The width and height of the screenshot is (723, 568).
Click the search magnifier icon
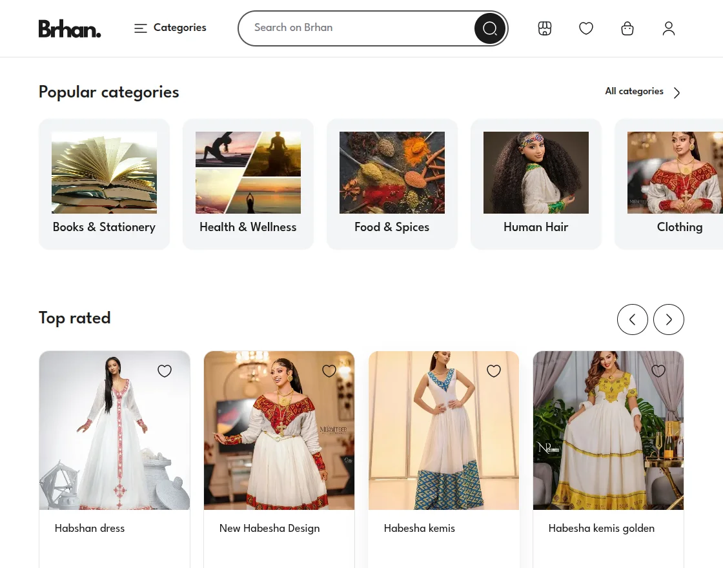coord(490,28)
